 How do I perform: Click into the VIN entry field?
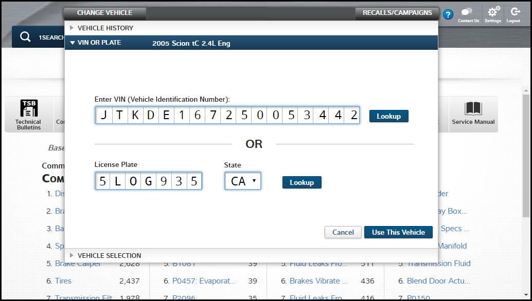pyautogui.click(x=227, y=115)
